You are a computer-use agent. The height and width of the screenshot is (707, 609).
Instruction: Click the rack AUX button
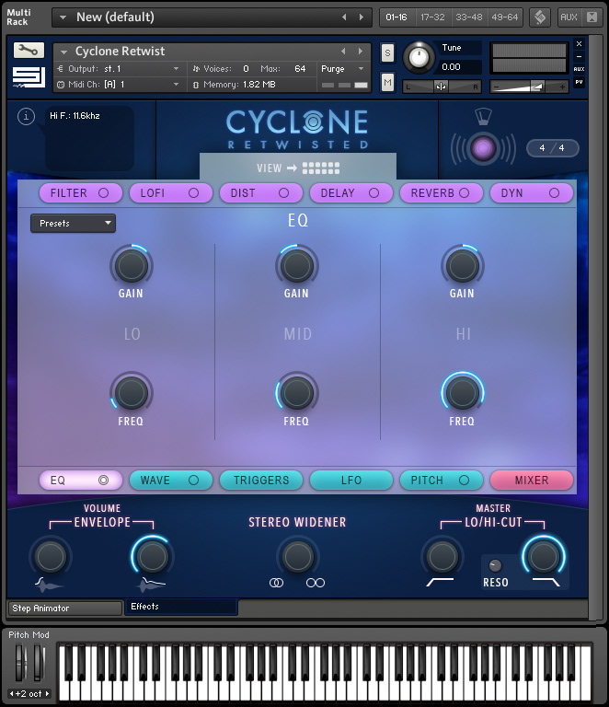(x=569, y=17)
